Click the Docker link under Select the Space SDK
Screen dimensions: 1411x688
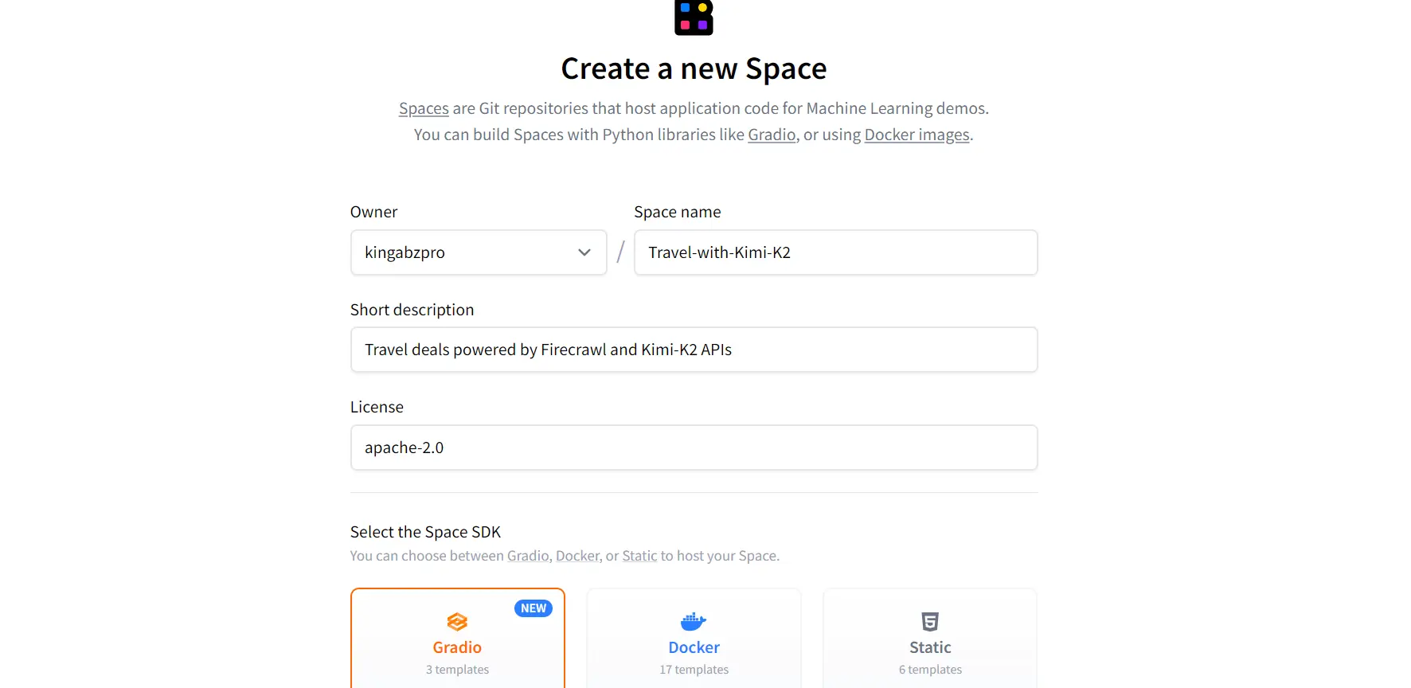[x=577, y=555]
